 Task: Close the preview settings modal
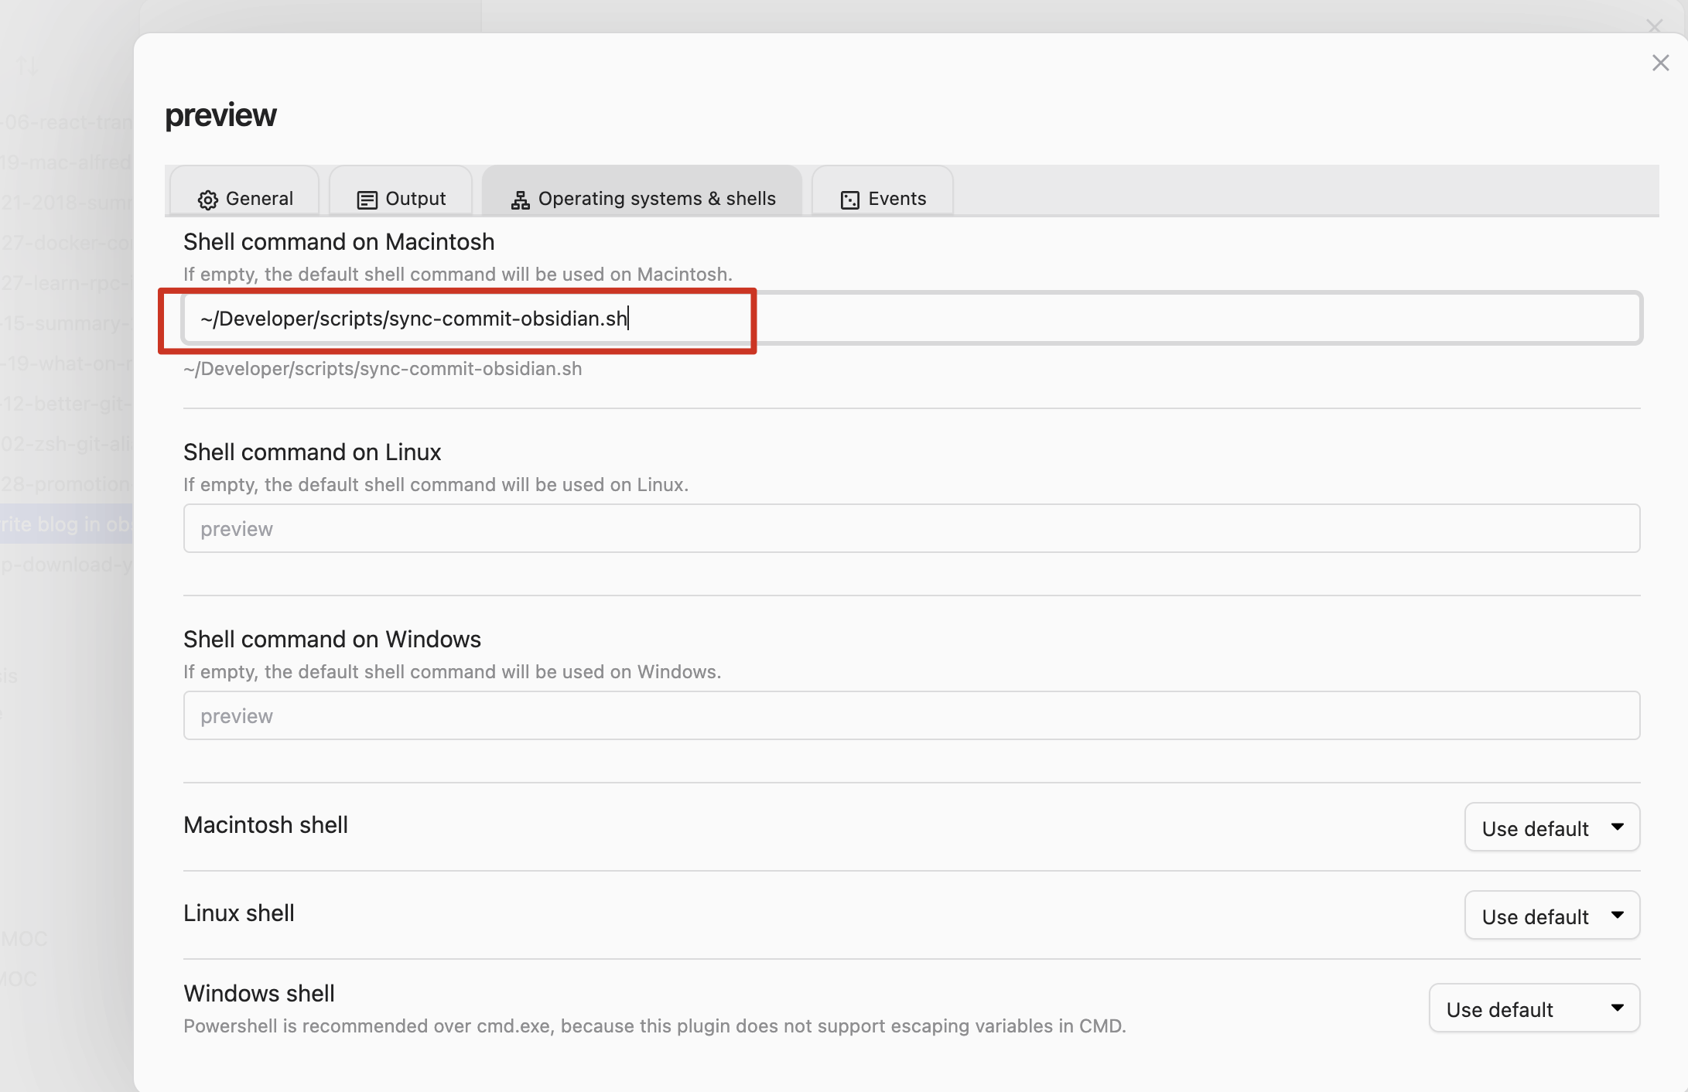tap(1660, 63)
